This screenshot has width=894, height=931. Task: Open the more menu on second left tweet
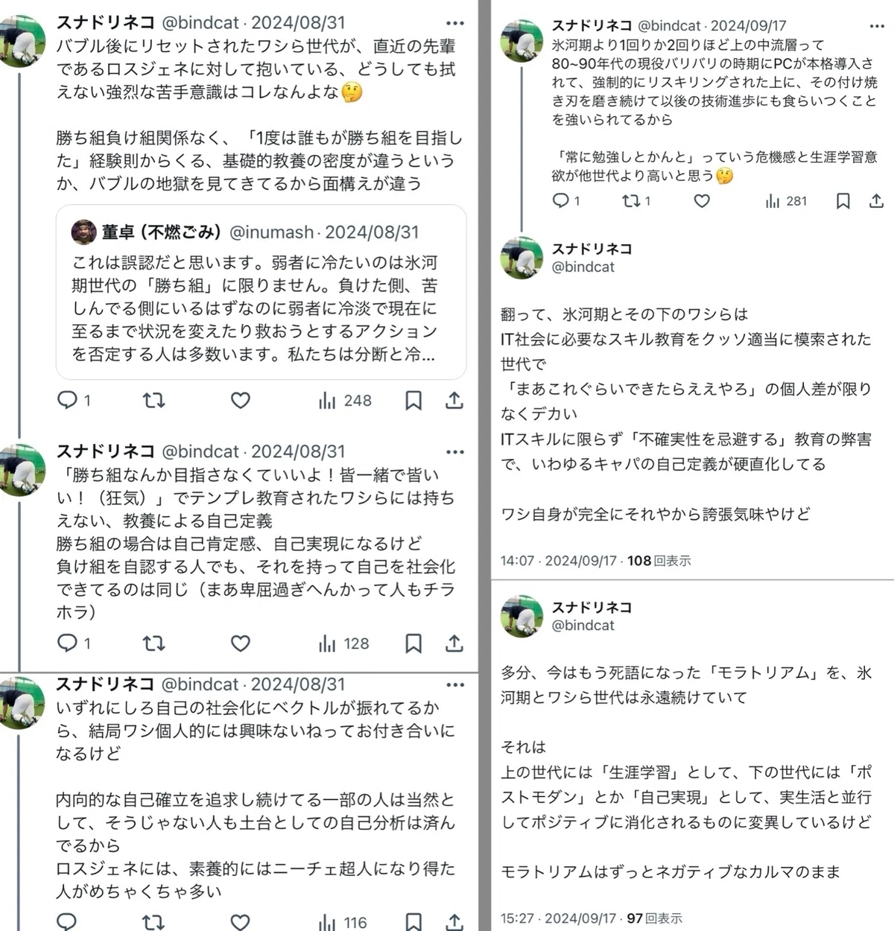(x=454, y=452)
